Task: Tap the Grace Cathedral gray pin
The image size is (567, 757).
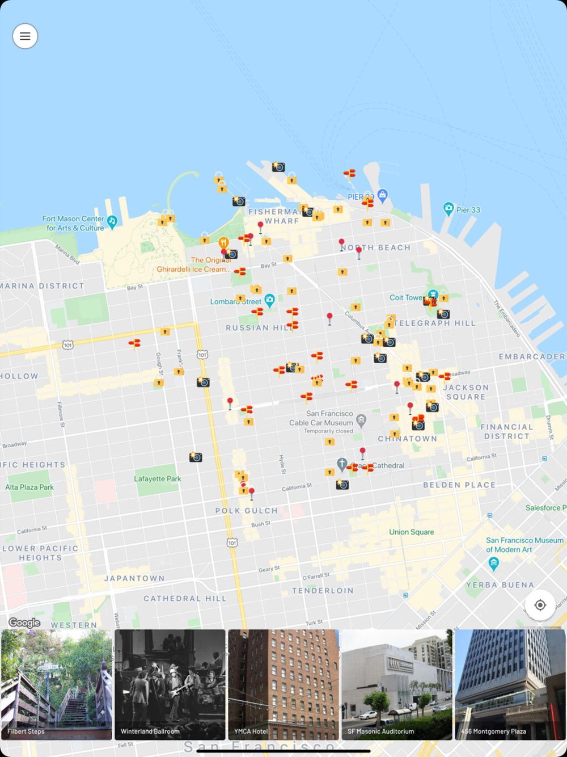Action: click(x=341, y=464)
